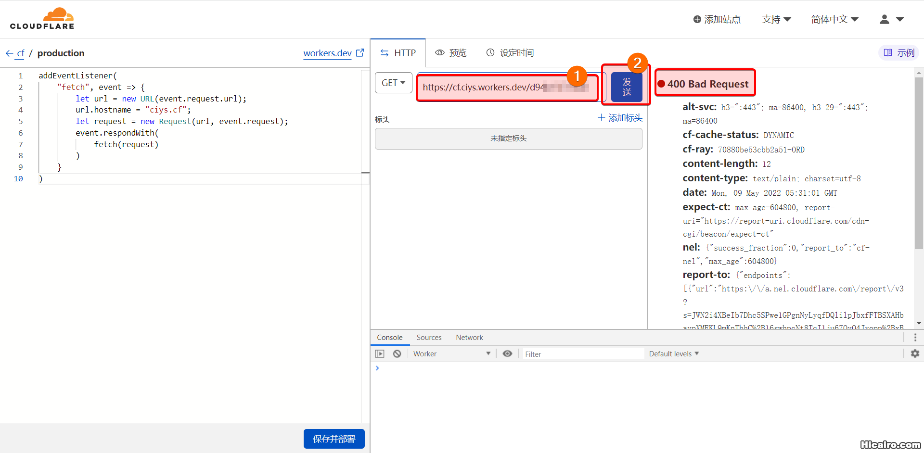Click the 保存并部署 button
924x453 pixels.
click(x=334, y=439)
